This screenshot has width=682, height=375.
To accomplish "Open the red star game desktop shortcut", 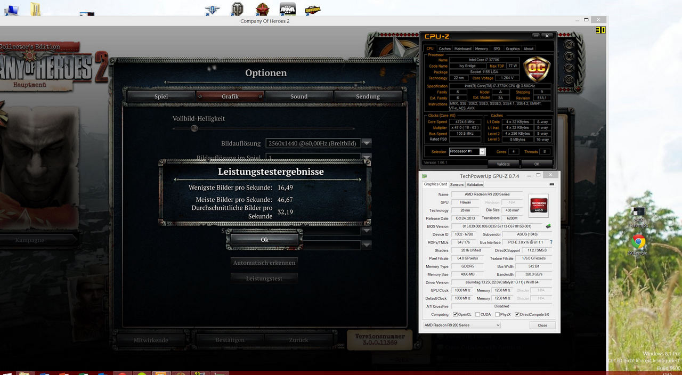I will tap(262, 9).
